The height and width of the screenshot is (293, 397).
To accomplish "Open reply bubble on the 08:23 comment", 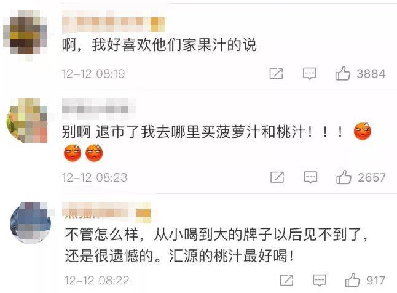I will [310, 177].
